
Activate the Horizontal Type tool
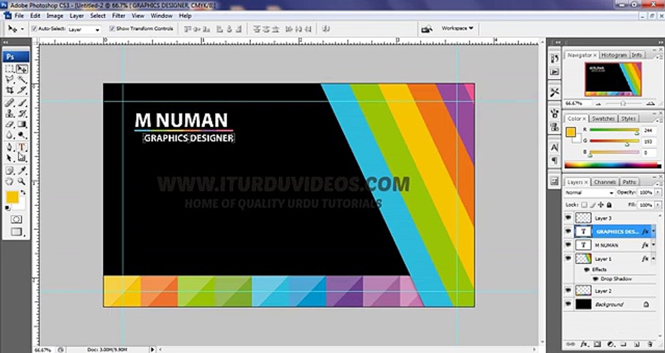pyautogui.click(x=22, y=147)
